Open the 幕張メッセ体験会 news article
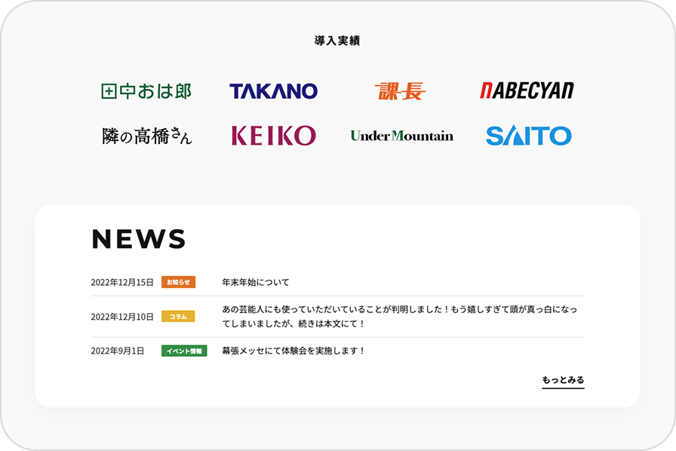Viewport: 676px width, 451px height. pos(293,351)
